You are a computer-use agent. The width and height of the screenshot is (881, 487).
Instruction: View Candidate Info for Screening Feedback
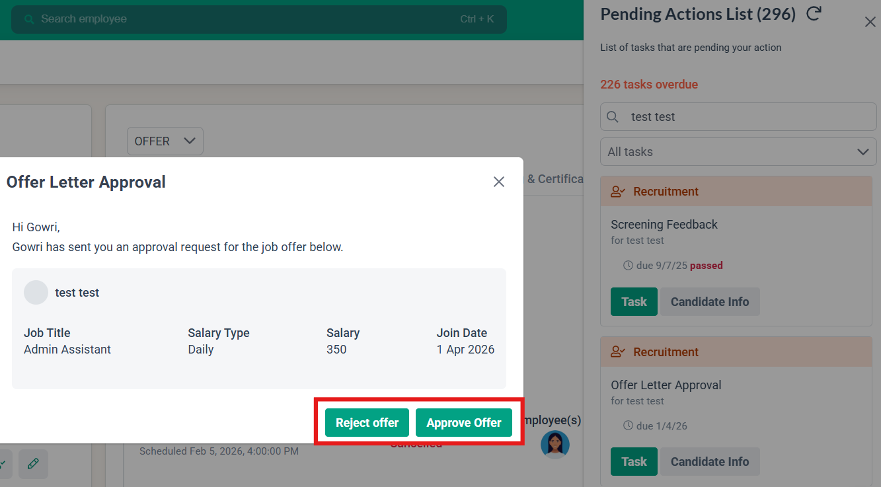(x=709, y=302)
